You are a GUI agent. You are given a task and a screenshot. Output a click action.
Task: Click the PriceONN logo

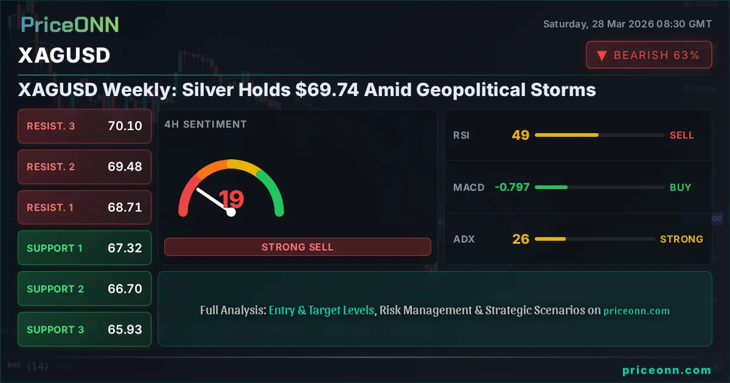pyautogui.click(x=70, y=24)
